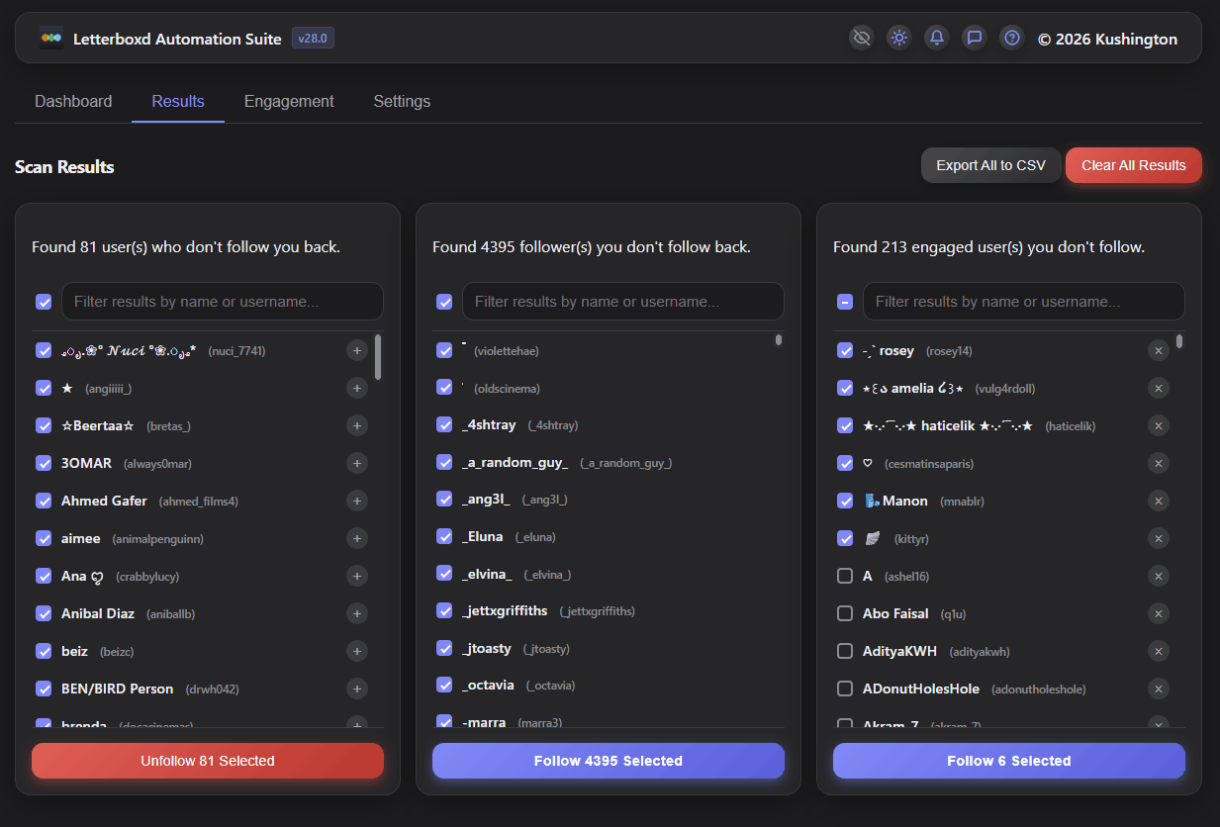This screenshot has height=827, width=1220.
Task: Remove amelia with the X icon
Action: pyautogui.click(x=1159, y=388)
